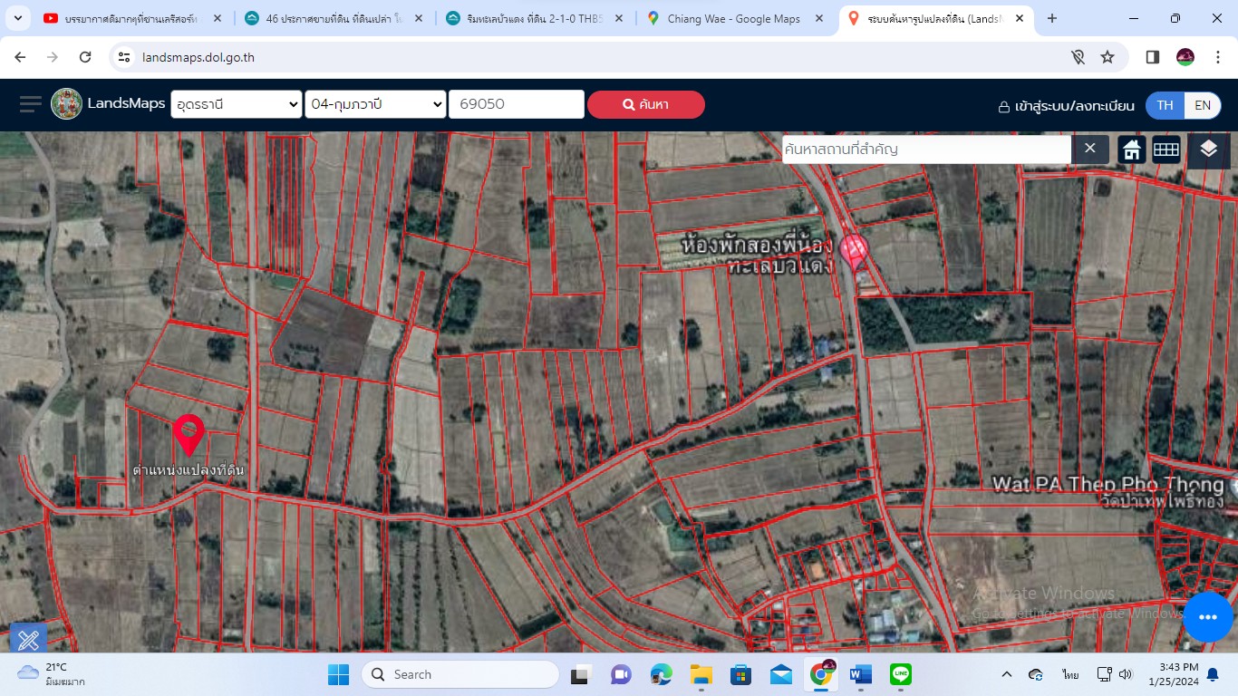The width and height of the screenshot is (1238, 696).
Task: Open the clock showing 3:43 PM
Action: point(1173,674)
